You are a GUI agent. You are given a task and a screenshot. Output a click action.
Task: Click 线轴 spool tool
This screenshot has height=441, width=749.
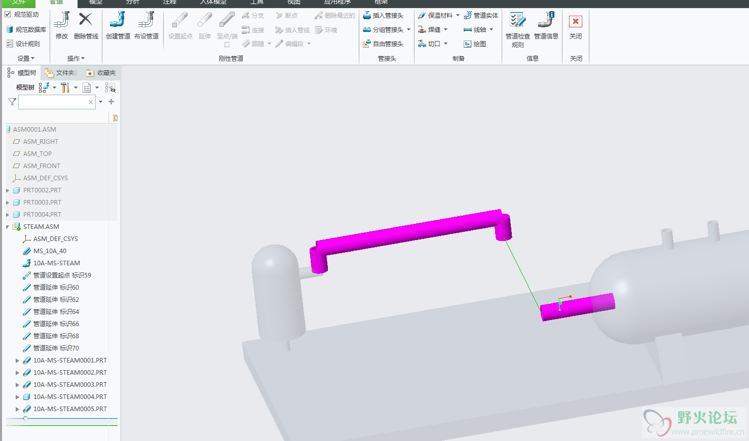pos(475,30)
